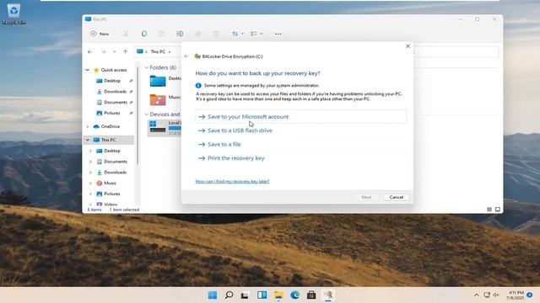The image size is (540, 303).
Task: Go forward in File Explorer navigation
Action: point(103,52)
